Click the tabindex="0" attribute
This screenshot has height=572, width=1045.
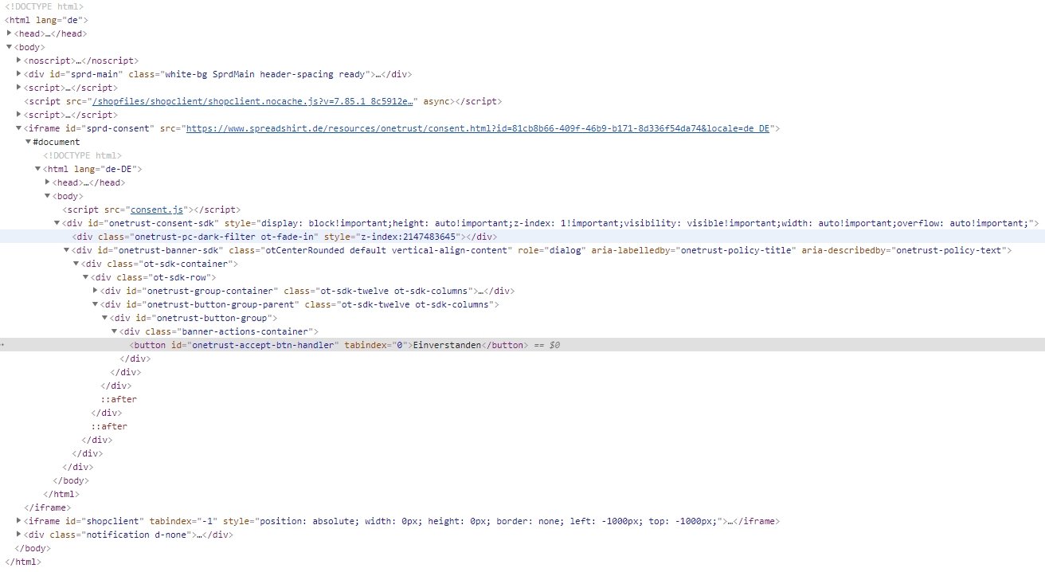point(376,345)
